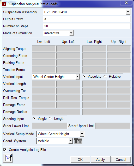Expand the Vertical Setup Mode dropdown
The image size is (134, 166).
(x=82, y=134)
